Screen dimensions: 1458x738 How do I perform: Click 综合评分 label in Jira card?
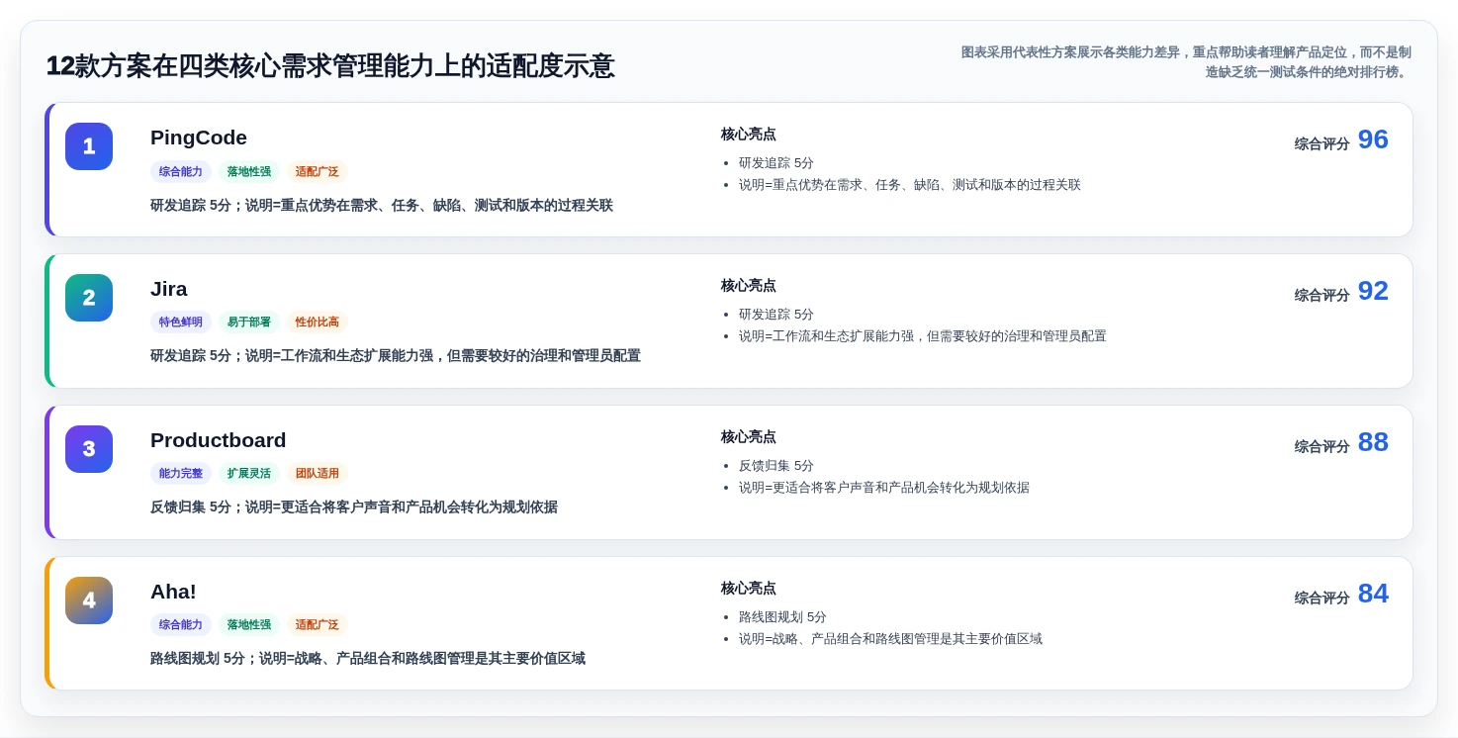click(1322, 296)
